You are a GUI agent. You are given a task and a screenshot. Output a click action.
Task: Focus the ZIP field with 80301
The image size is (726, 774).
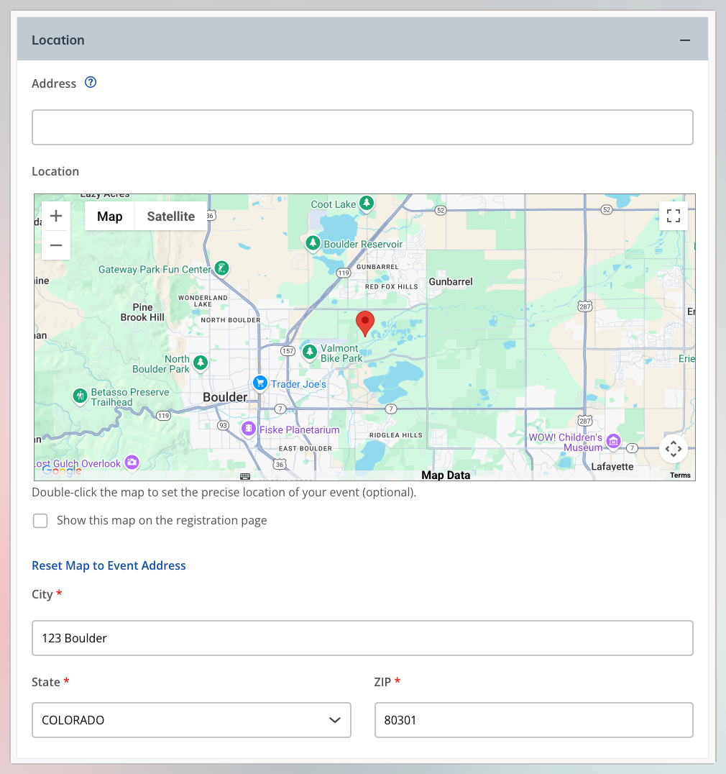tap(533, 720)
